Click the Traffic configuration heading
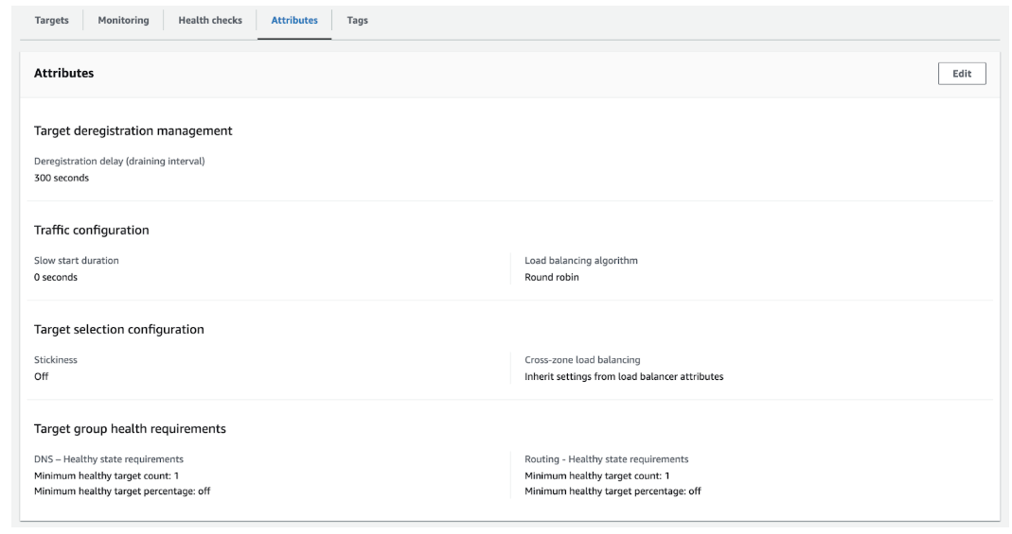1012x534 pixels. point(91,230)
